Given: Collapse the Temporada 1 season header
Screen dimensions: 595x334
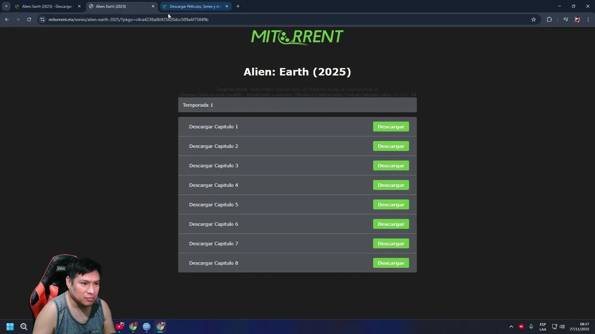Looking at the screenshot, I should [x=297, y=105].
